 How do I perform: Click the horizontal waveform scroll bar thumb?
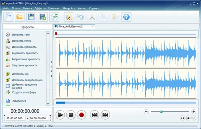click(x=60, y=103)
